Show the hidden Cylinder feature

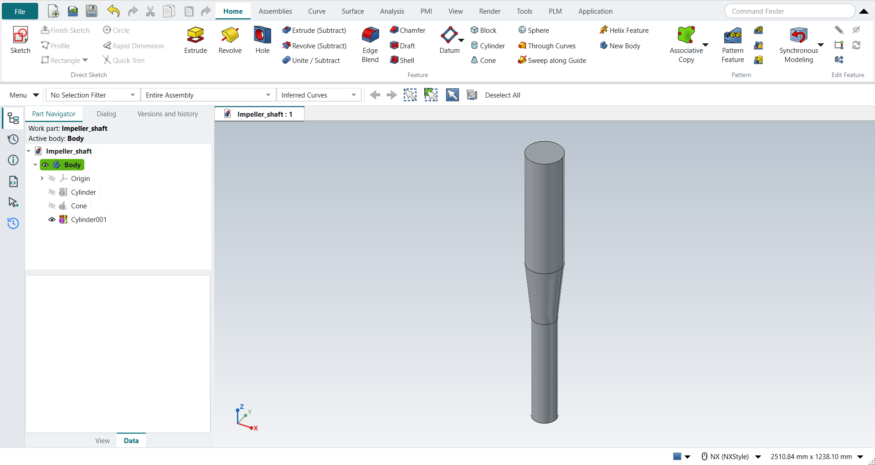point(52,192)
